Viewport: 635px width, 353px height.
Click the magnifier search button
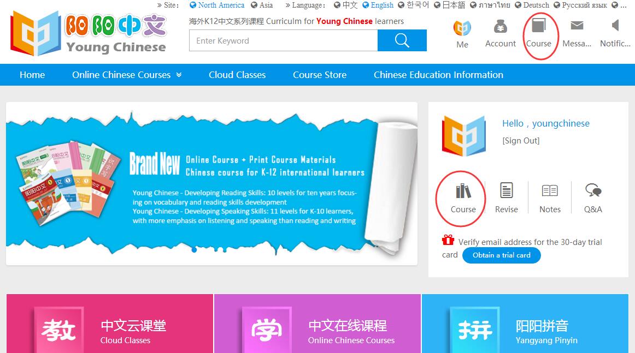pos(402,40)
